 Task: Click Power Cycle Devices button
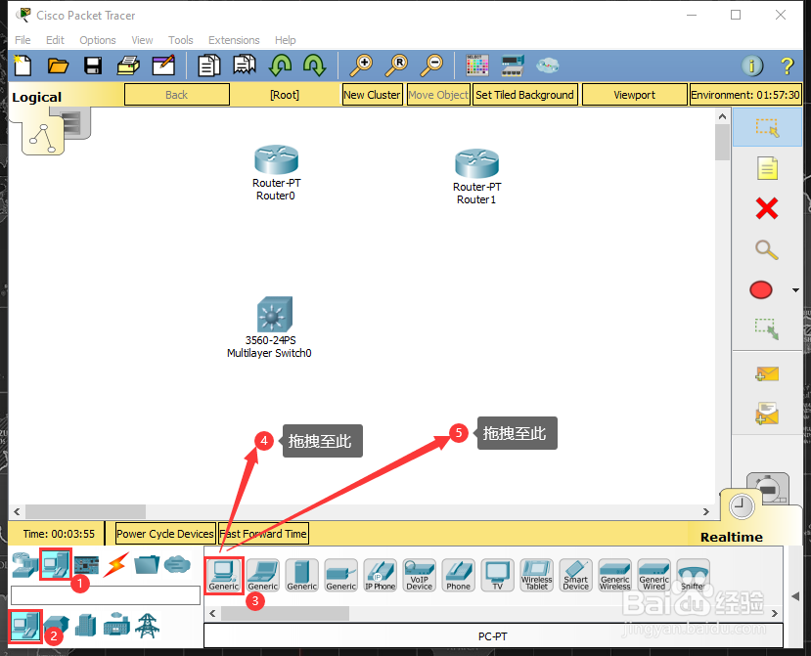point(165,534)
